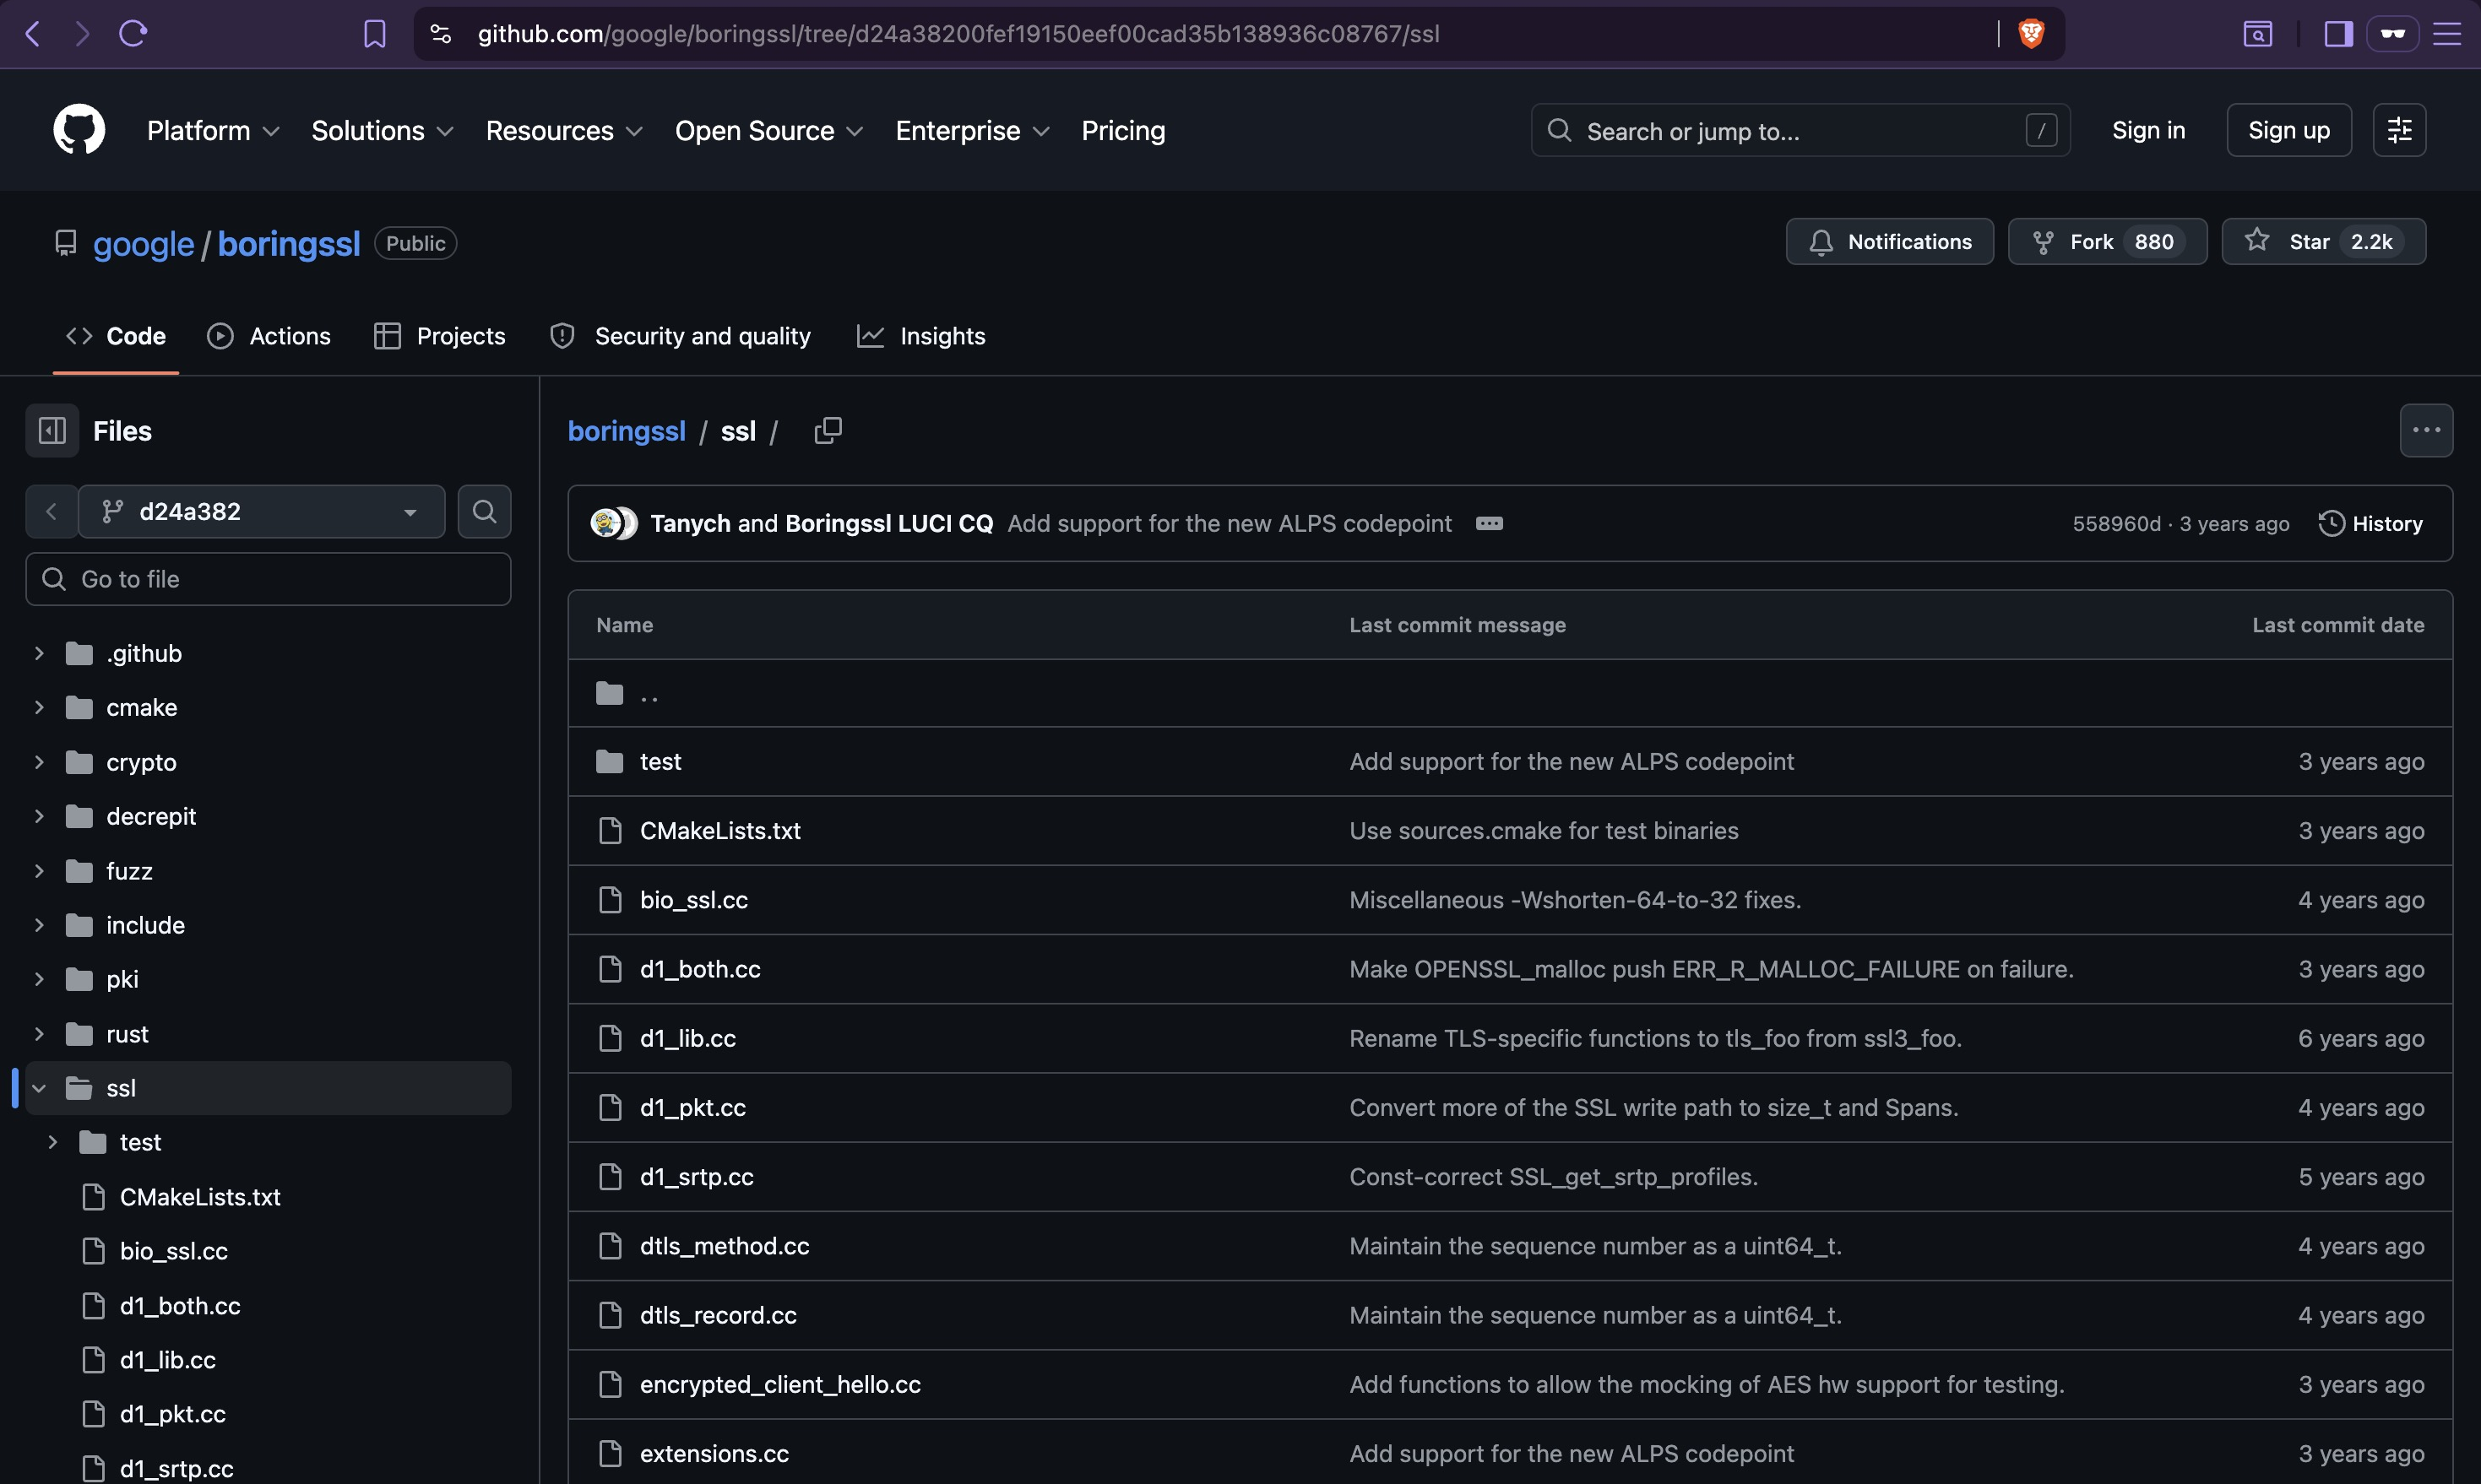Click the boringssl breadcrumb link
Viewport: 2481px width, 1484px height.
[x=627, y=431]
